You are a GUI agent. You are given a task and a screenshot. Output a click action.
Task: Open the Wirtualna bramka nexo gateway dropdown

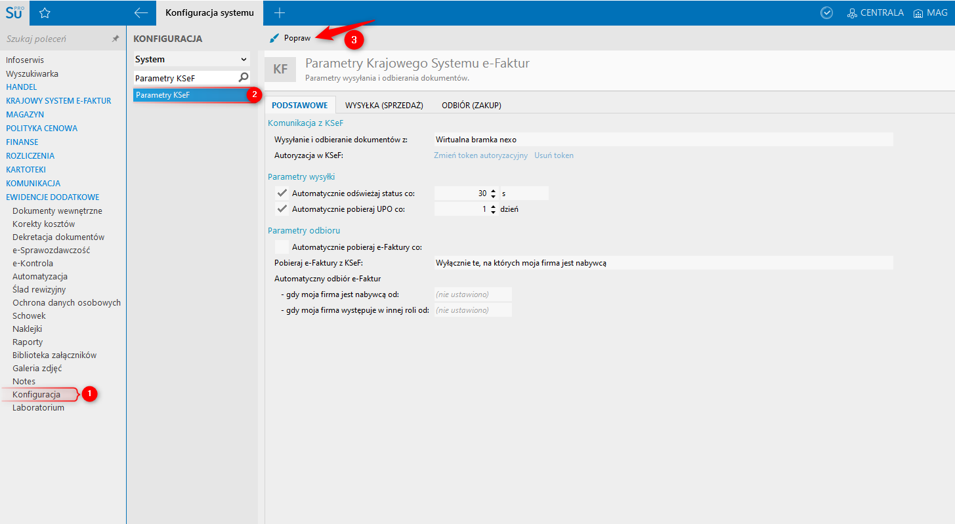click(663, 139)
